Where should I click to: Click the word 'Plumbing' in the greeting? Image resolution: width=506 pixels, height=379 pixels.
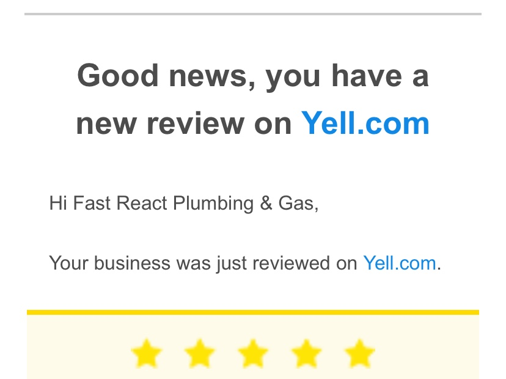[x=213, y=204]
